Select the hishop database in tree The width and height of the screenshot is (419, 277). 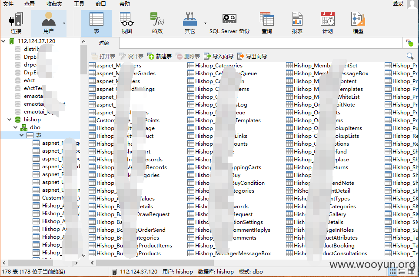click(32, 120)
